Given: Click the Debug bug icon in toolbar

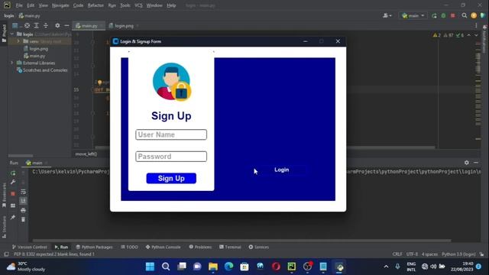Looking at the screenshot, I should (443, 15).
